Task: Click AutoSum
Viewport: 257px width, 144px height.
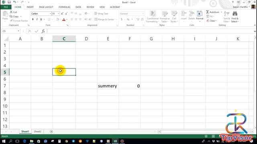Action: pyautogui.click(x=213, y=12)
